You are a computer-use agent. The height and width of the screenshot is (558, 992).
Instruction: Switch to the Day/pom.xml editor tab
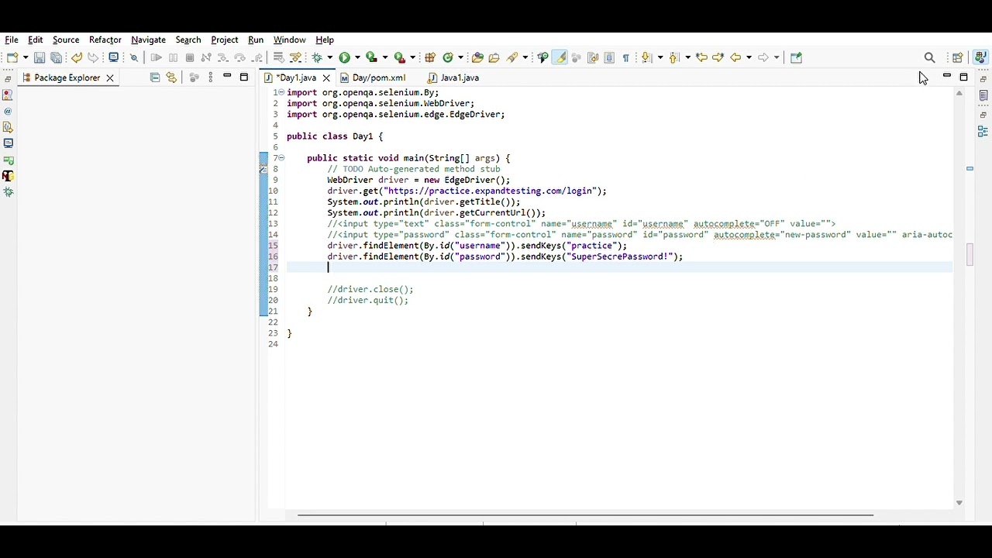[378, 77]
